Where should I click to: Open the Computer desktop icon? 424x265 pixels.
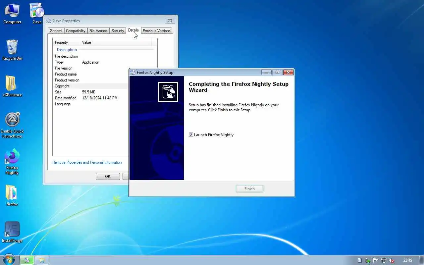click(x=12, y=14)
